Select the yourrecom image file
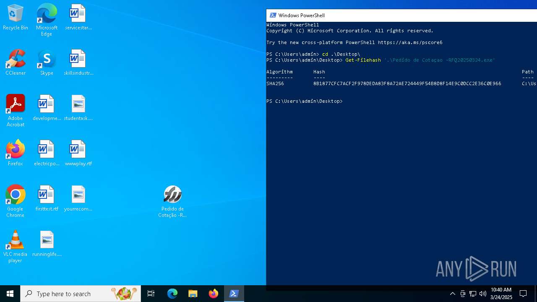The image size is (537, 302). 78,199
